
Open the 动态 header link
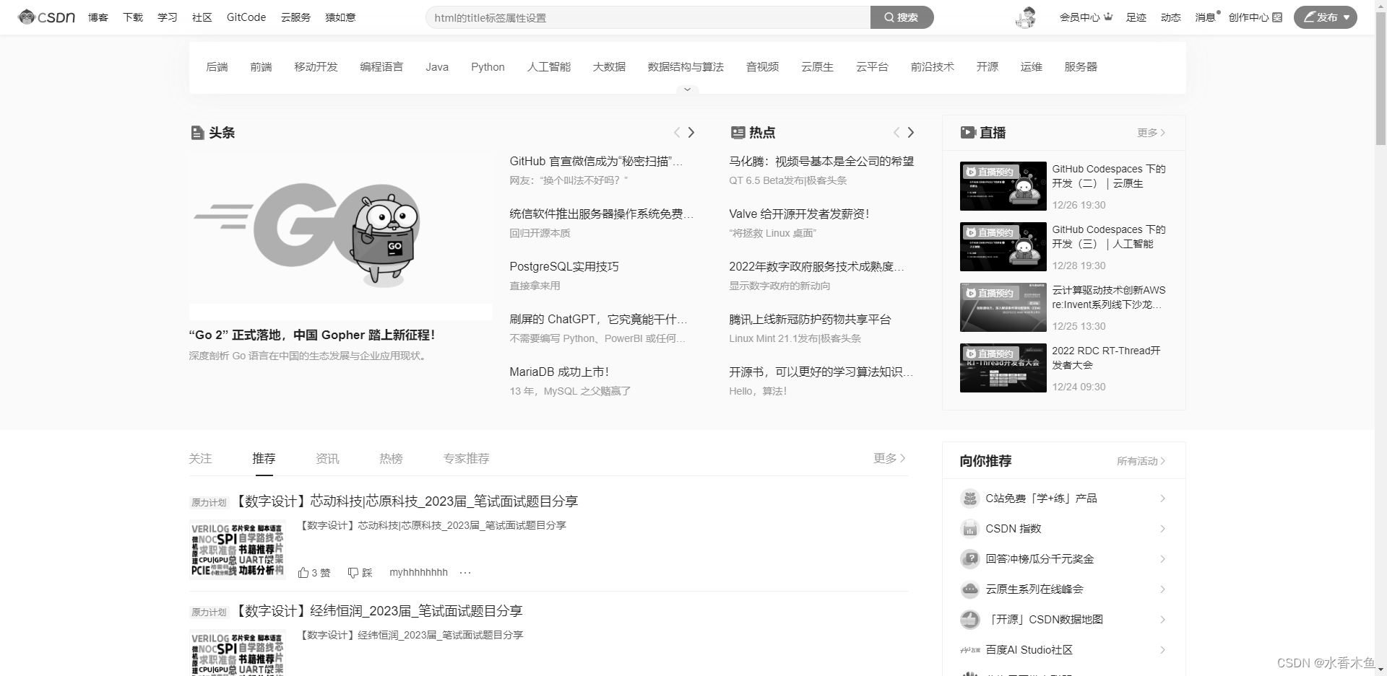point(1171,17)
